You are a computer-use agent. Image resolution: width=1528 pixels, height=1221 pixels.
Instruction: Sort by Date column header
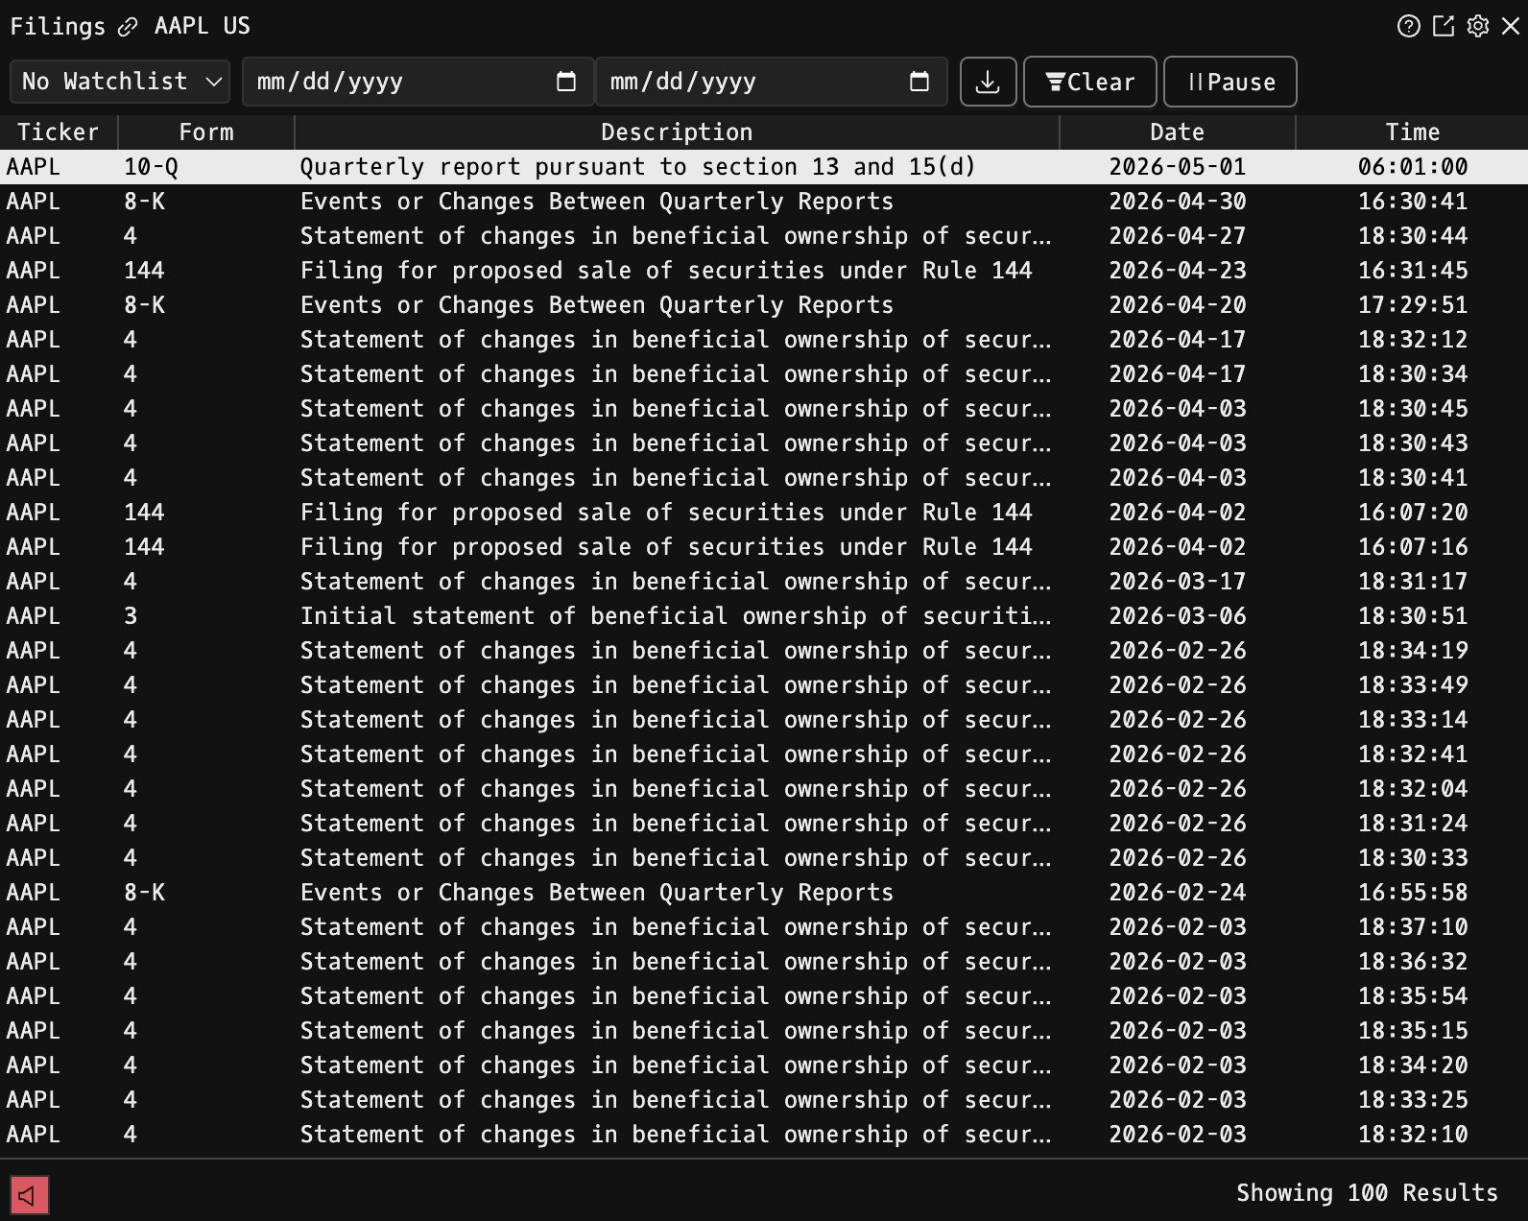[1178, 132]
